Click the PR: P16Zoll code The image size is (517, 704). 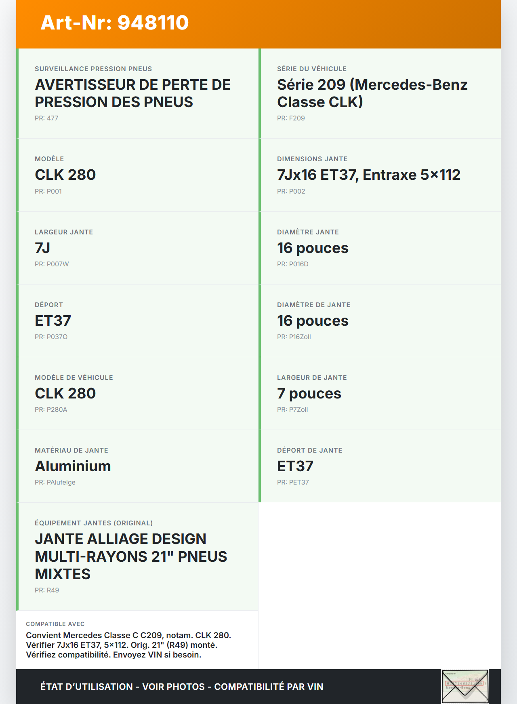point(294,337)
